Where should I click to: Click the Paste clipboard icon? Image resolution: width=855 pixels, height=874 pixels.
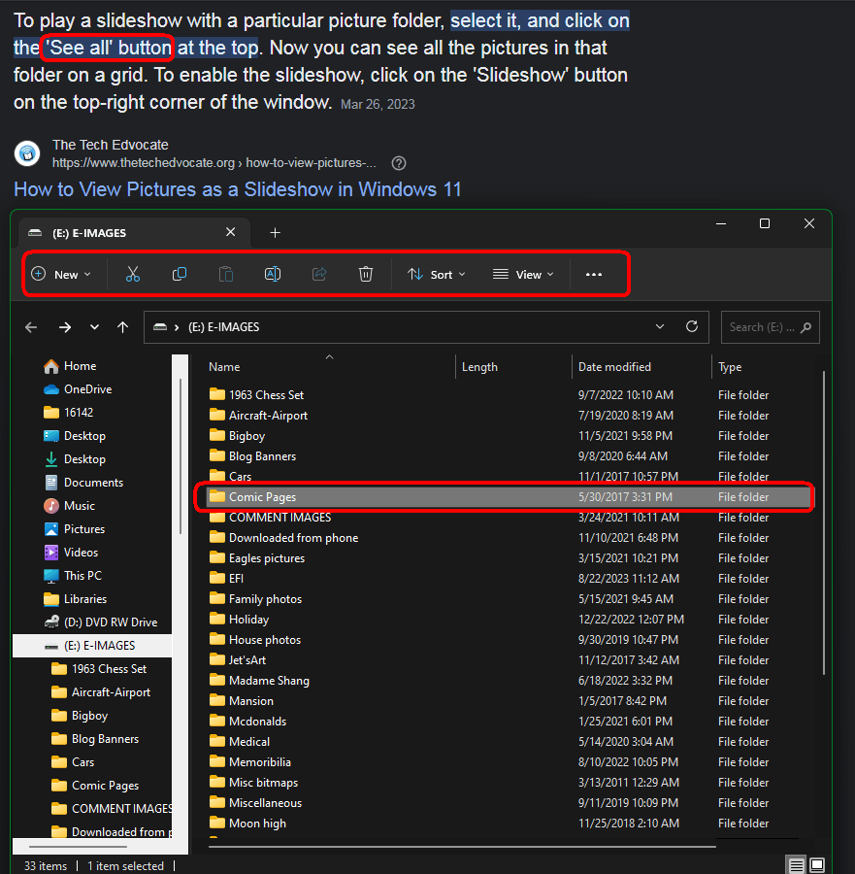225,274
